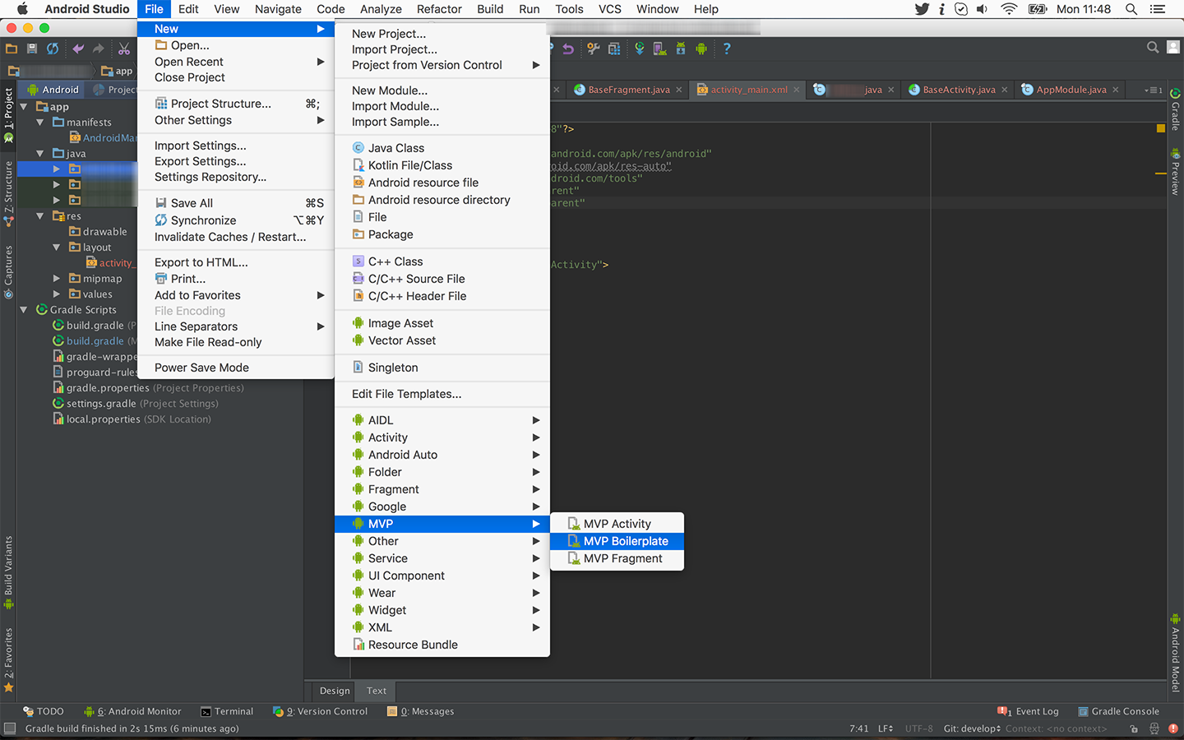Collapse the java folder node
This screenshot has width=1184, height=740.
pos(40,154)
